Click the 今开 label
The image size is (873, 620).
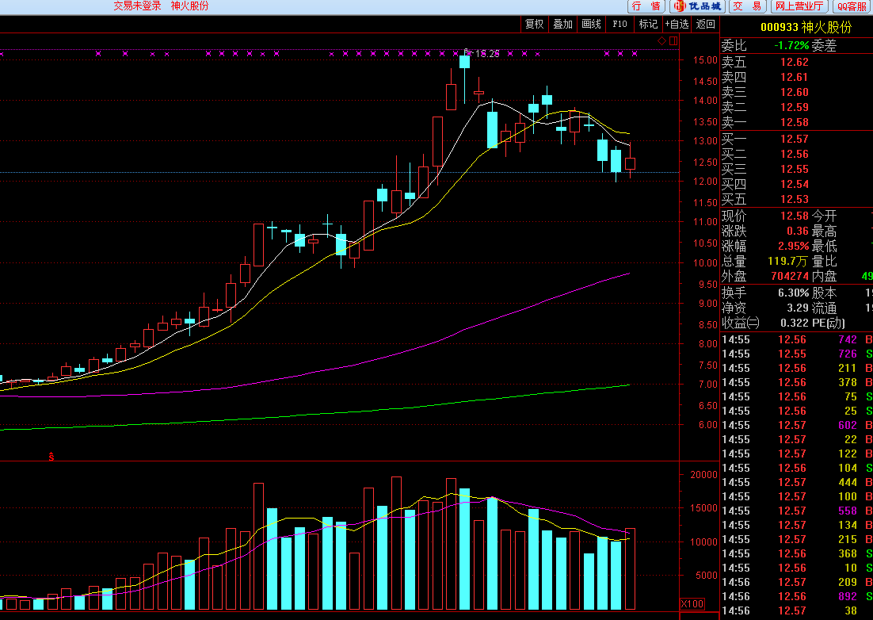(824, 216)
